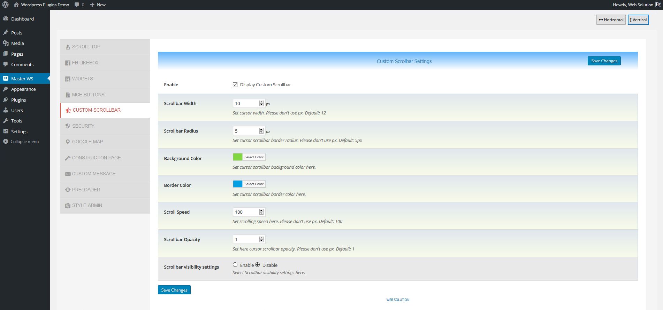The image size is (663, 310).
Task: Click the top Save Changes button
Action: [604, 61]
